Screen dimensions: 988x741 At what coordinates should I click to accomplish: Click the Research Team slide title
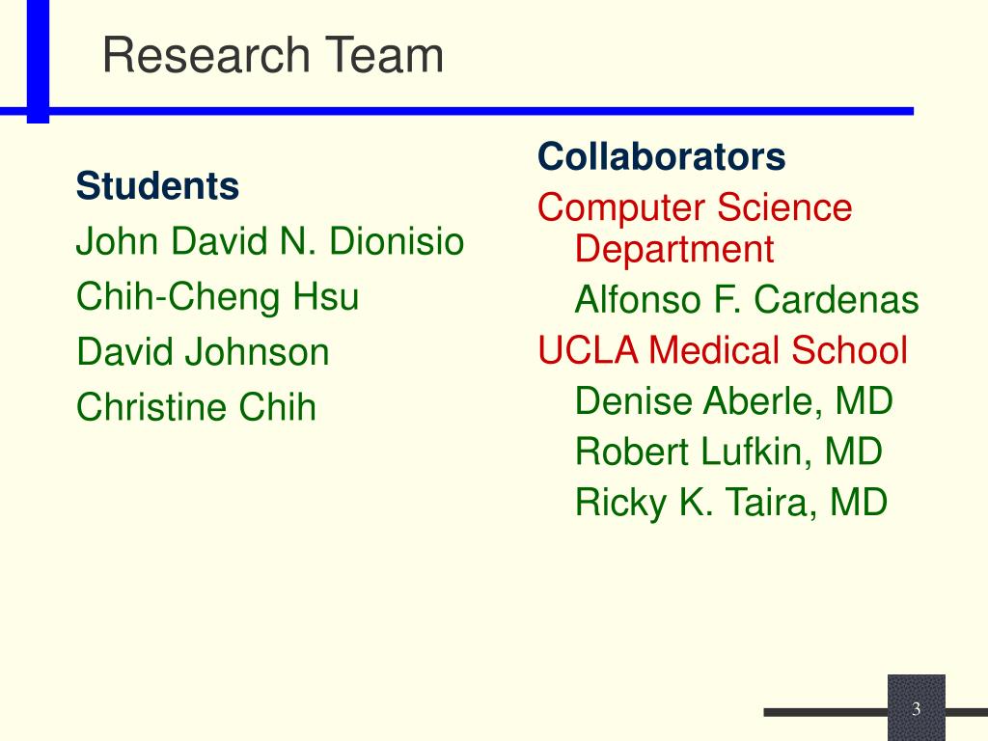273,55
